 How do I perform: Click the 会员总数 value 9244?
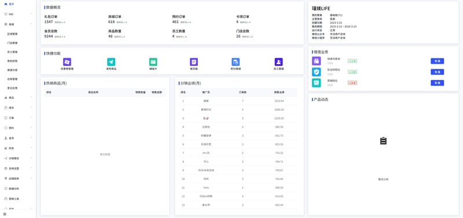click(x=49, y=36)
